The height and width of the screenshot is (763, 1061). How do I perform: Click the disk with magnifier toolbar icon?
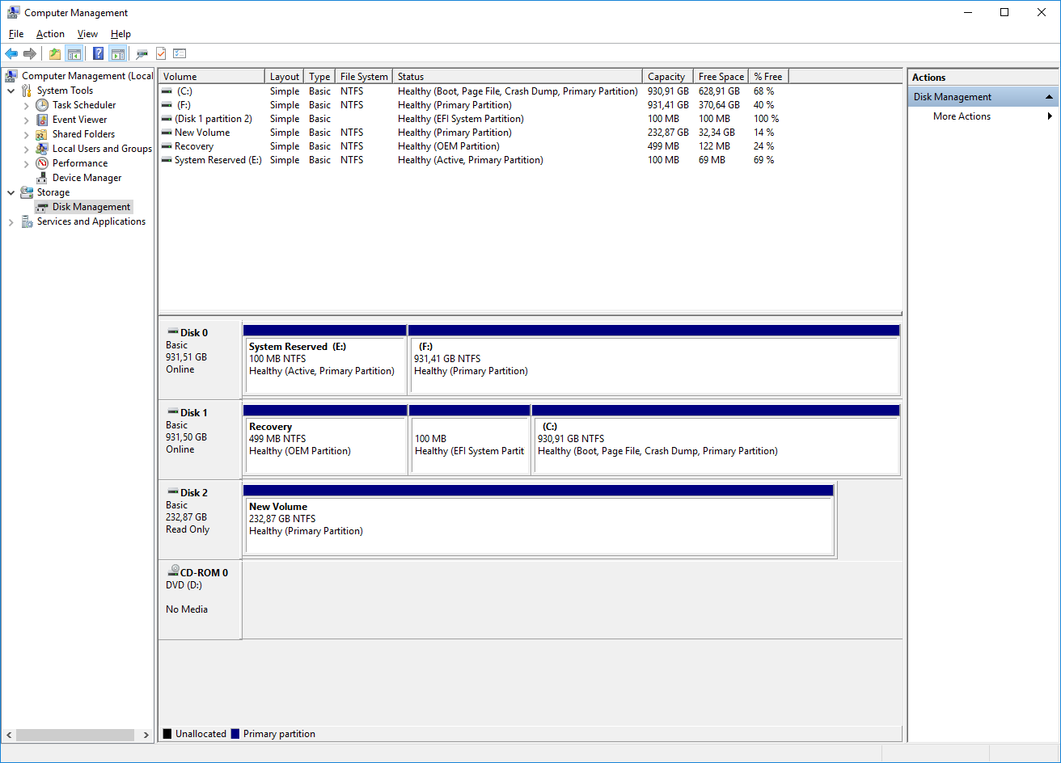coord(142,54)
